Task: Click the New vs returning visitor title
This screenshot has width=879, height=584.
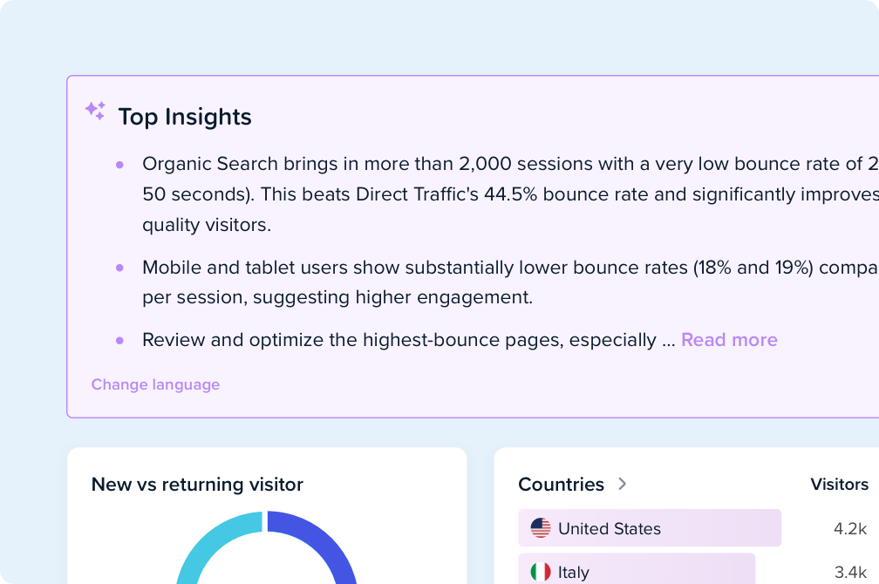Action: click(197, 484)
